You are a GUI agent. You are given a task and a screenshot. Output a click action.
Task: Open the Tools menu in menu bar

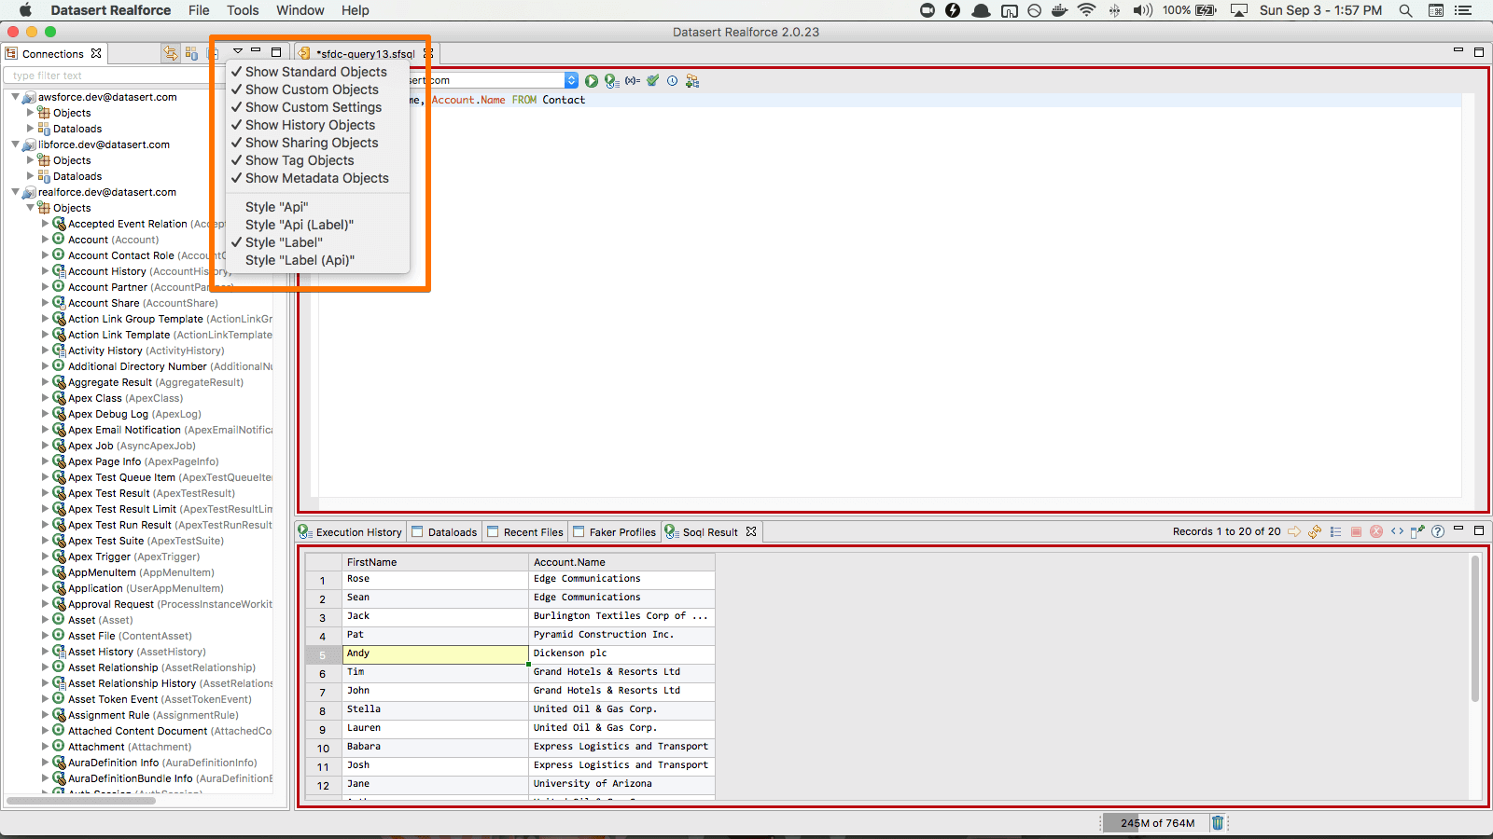[243, 10]
